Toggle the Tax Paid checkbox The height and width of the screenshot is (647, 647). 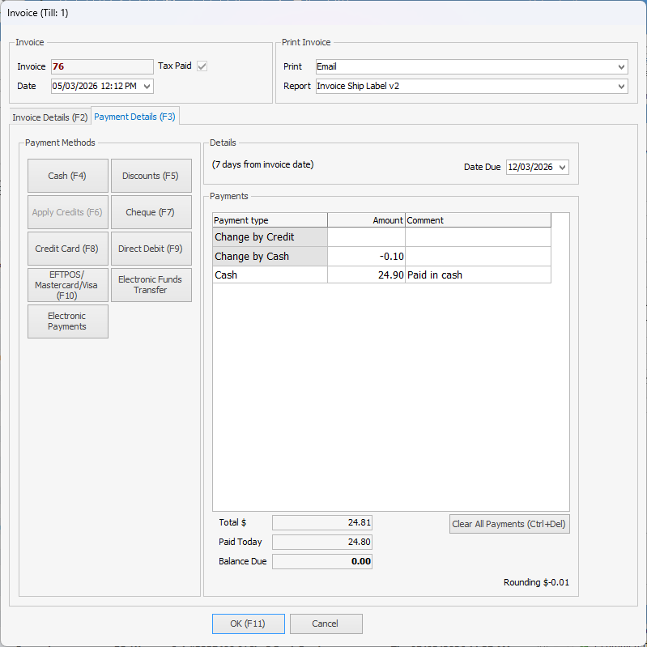click(x=202, y=66)
